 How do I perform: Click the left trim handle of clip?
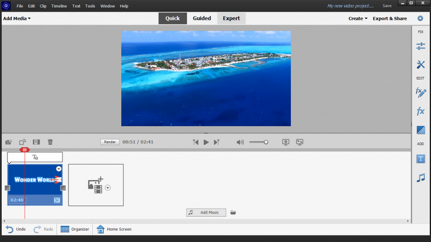[x=8, y=188]
